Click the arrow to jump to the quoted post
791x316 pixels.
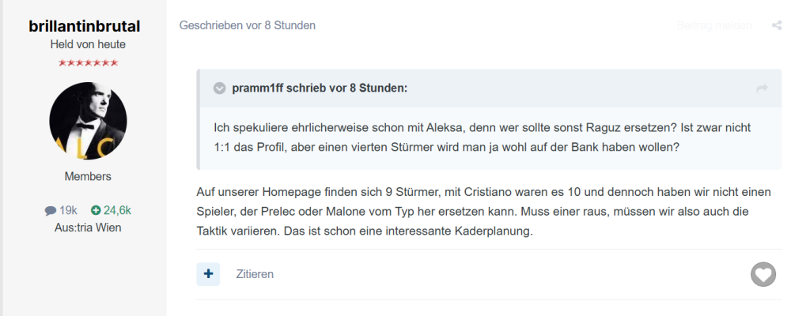pos(763,88)
